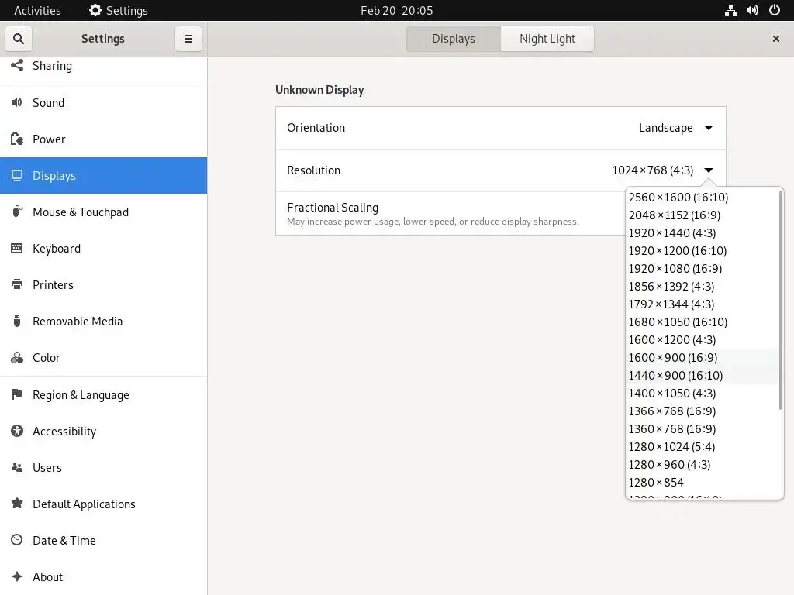Viewport: 794px width, 595px height.
Task: Switch to the Night Light tab
Action: coord(547,39)
